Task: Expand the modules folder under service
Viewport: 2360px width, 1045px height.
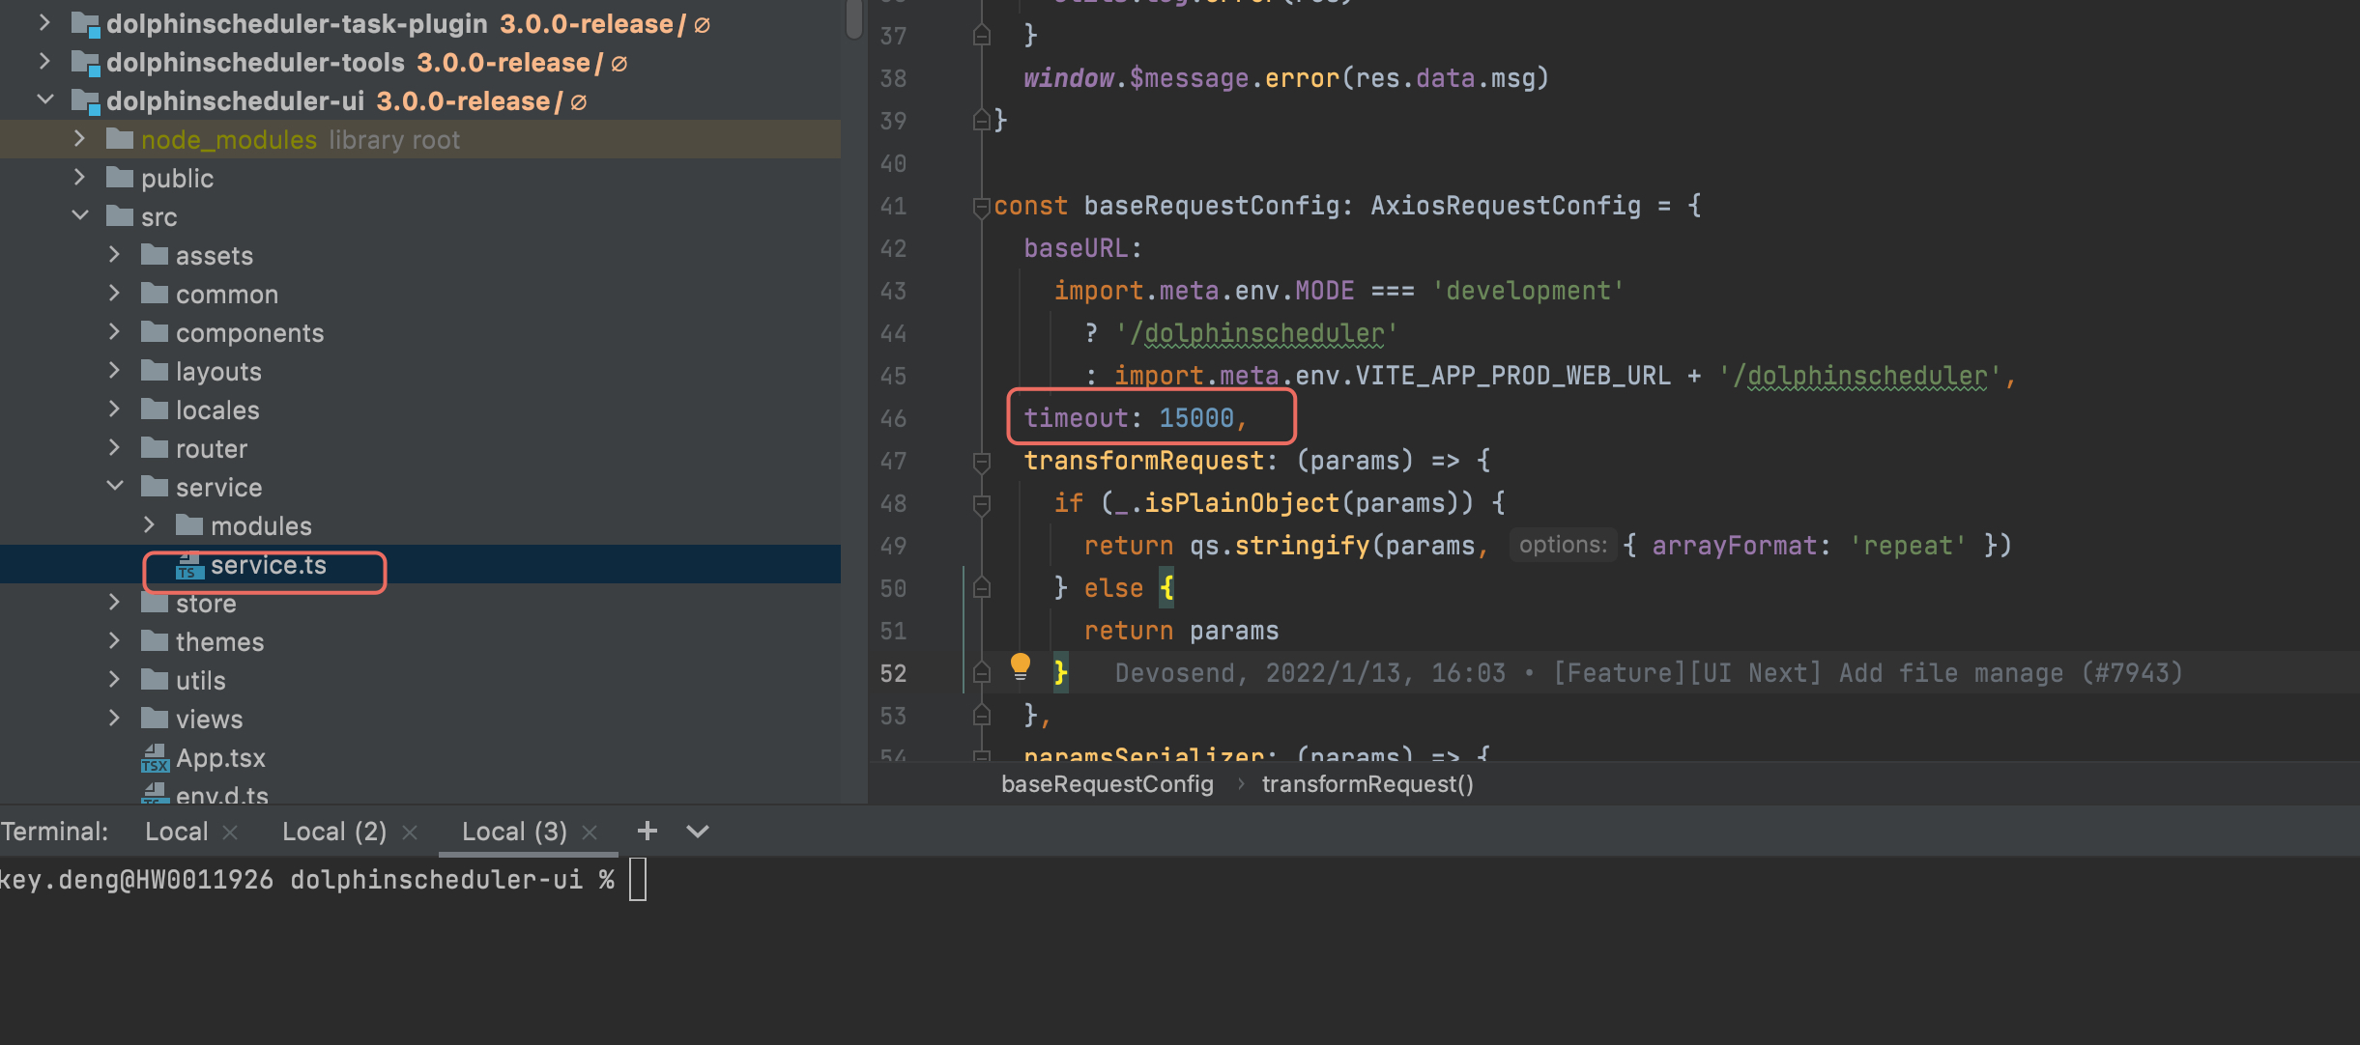Action: pyautogui.click(x=149, y=524)
